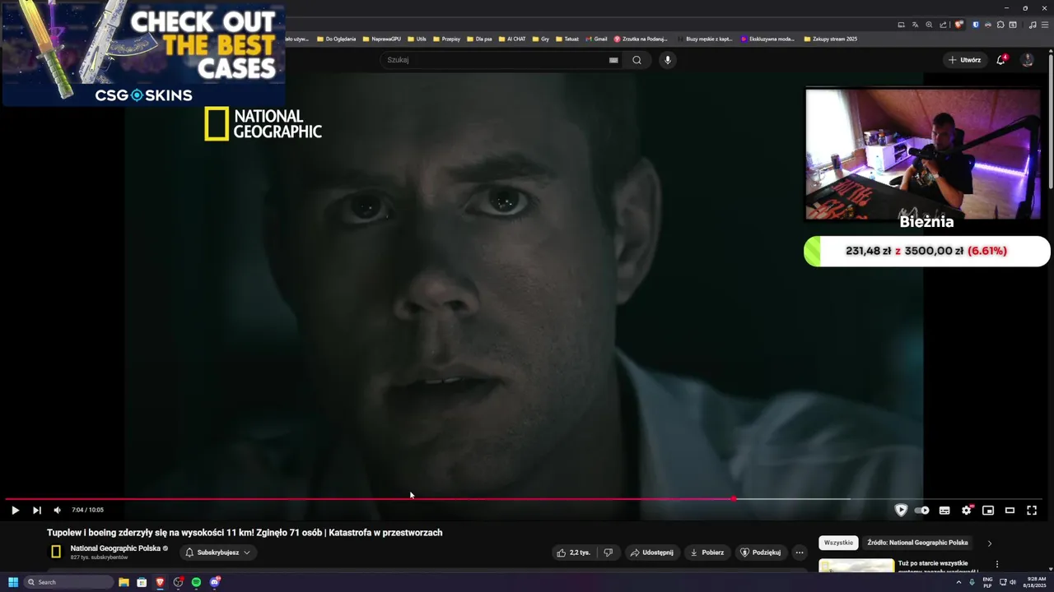Open the on-screen keyboard icon in search

[613, 60]
